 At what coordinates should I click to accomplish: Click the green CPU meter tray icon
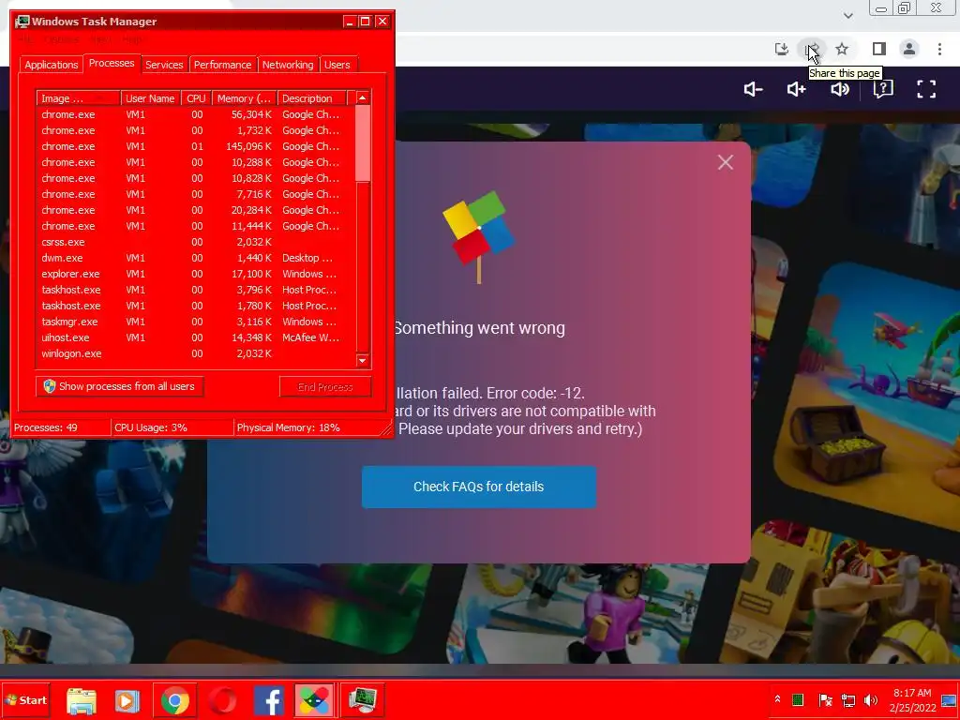tap(798, 699)
